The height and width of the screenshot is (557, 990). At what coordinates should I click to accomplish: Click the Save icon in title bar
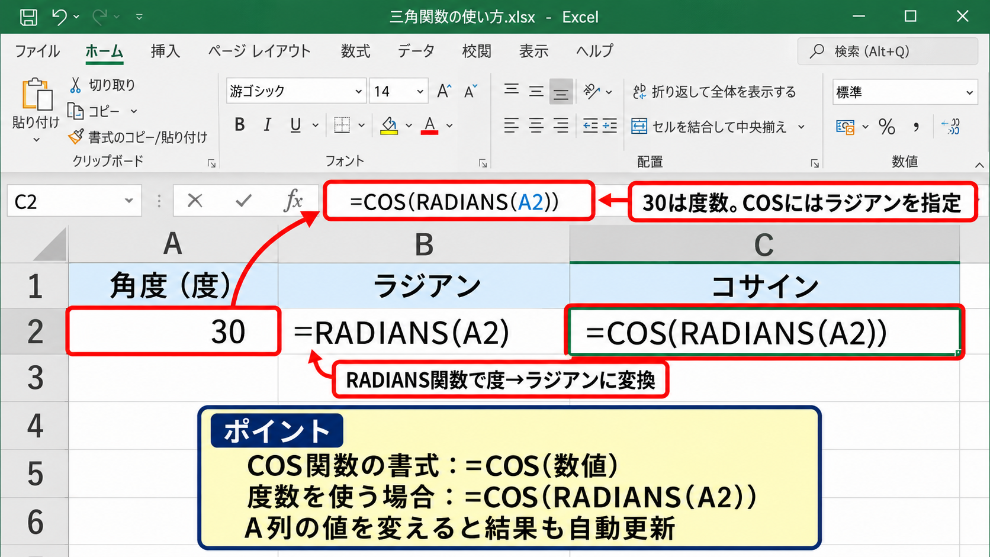[x=28, y=17]
